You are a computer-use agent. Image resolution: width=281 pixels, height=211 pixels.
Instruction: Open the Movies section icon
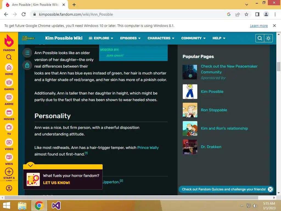9,112
